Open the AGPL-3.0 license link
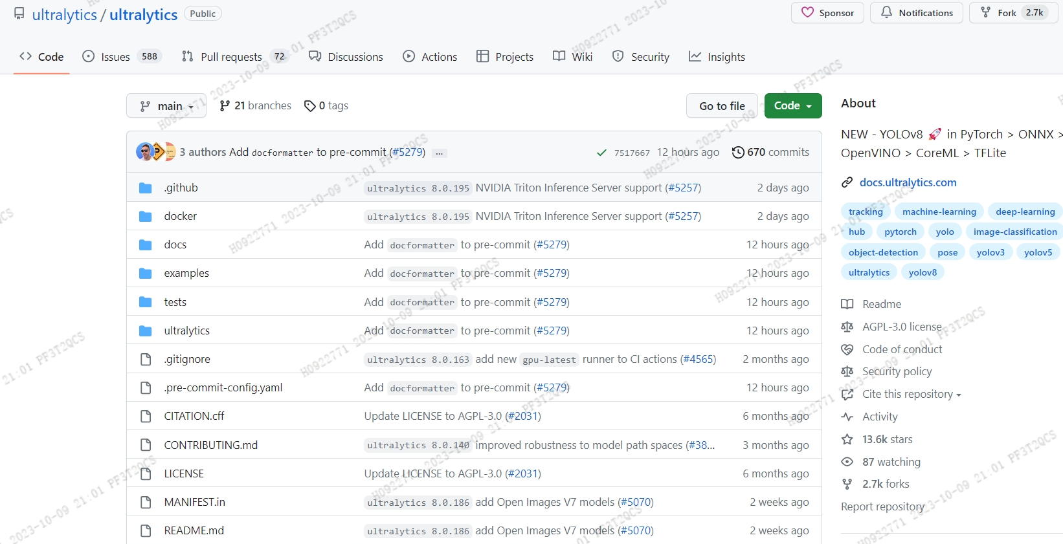The width and height of the screenshot is (1063, 544). click(891, 327)
